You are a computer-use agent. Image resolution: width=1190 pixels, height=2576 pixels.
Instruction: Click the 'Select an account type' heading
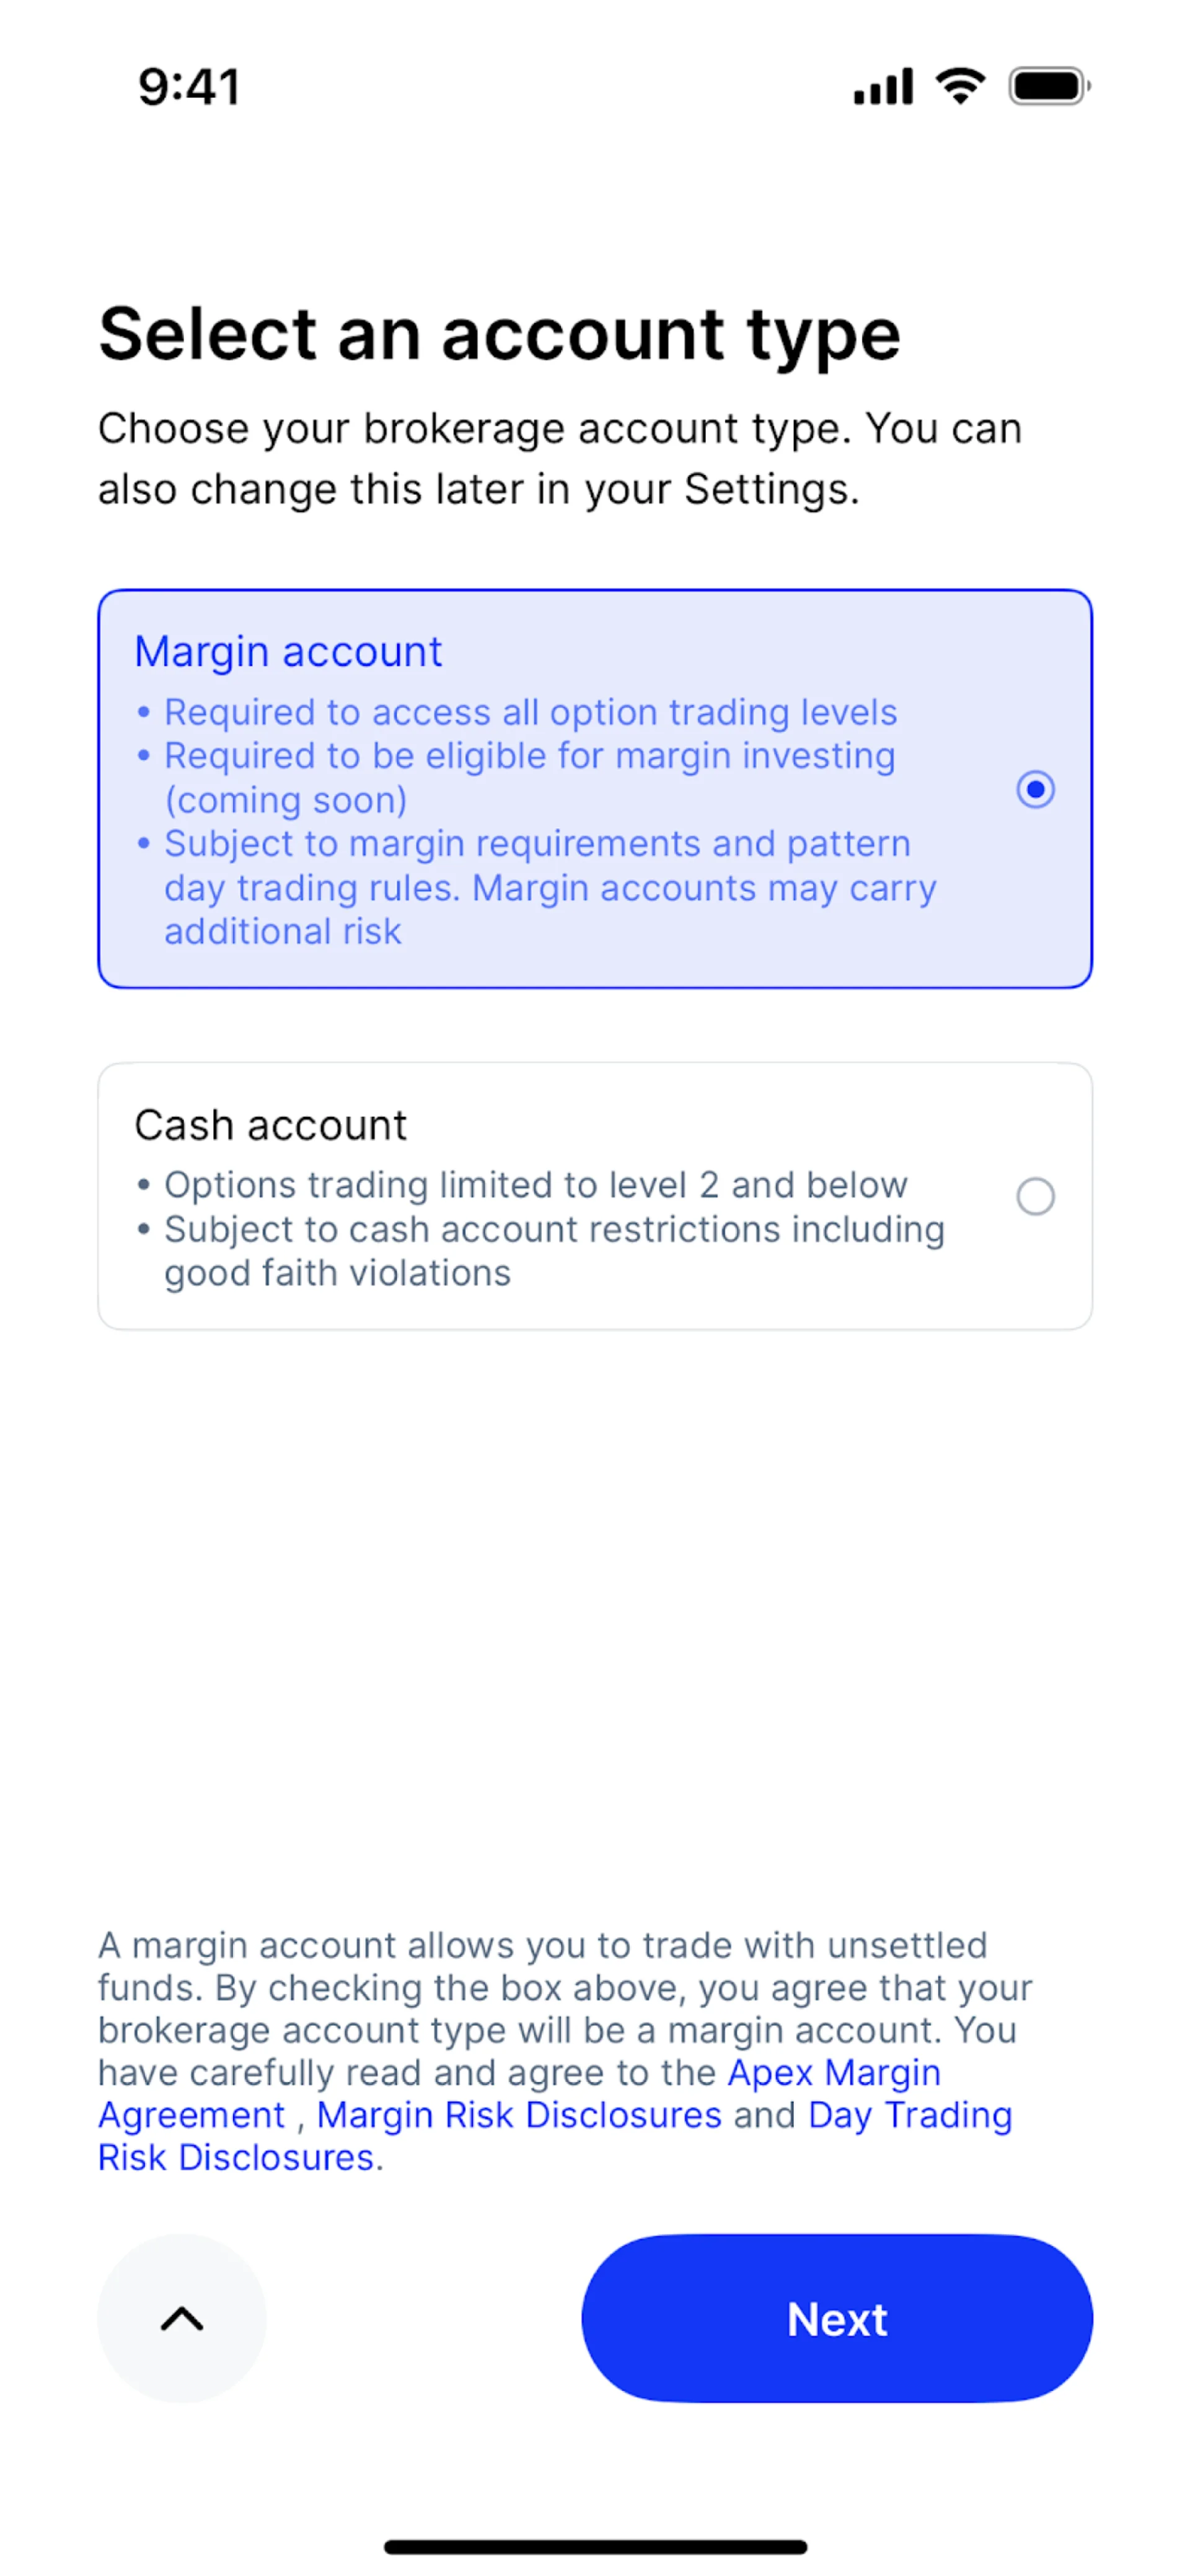(500, 334)
